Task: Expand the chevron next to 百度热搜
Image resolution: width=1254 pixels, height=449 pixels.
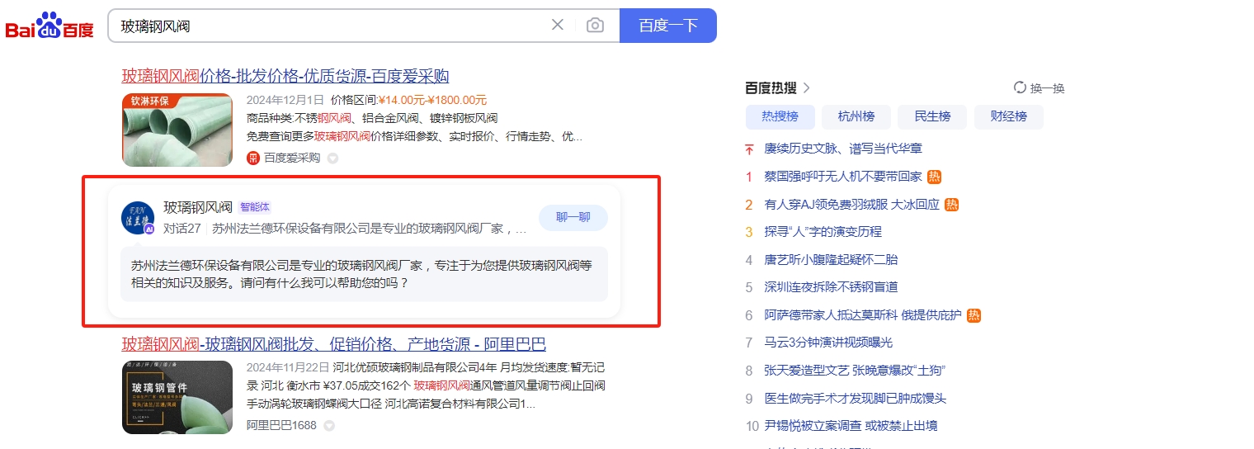Action: pyautogui.click(x=807, y=87)
